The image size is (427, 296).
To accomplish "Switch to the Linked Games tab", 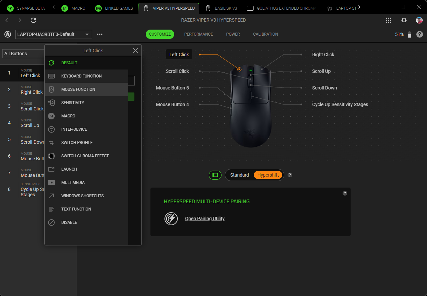I will tap(114, 8).
